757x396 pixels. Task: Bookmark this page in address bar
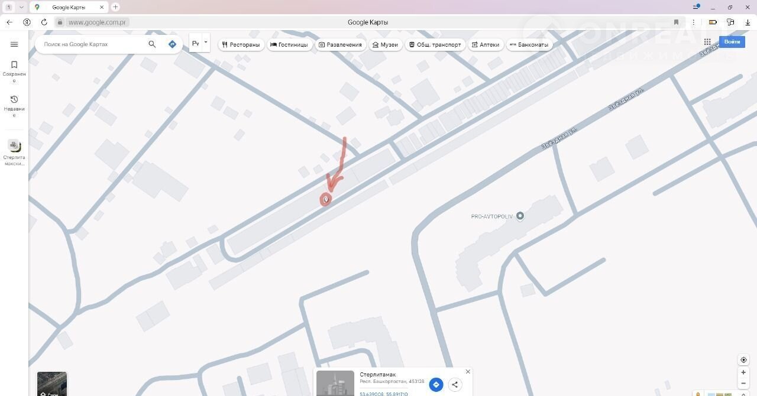(676, 22)
